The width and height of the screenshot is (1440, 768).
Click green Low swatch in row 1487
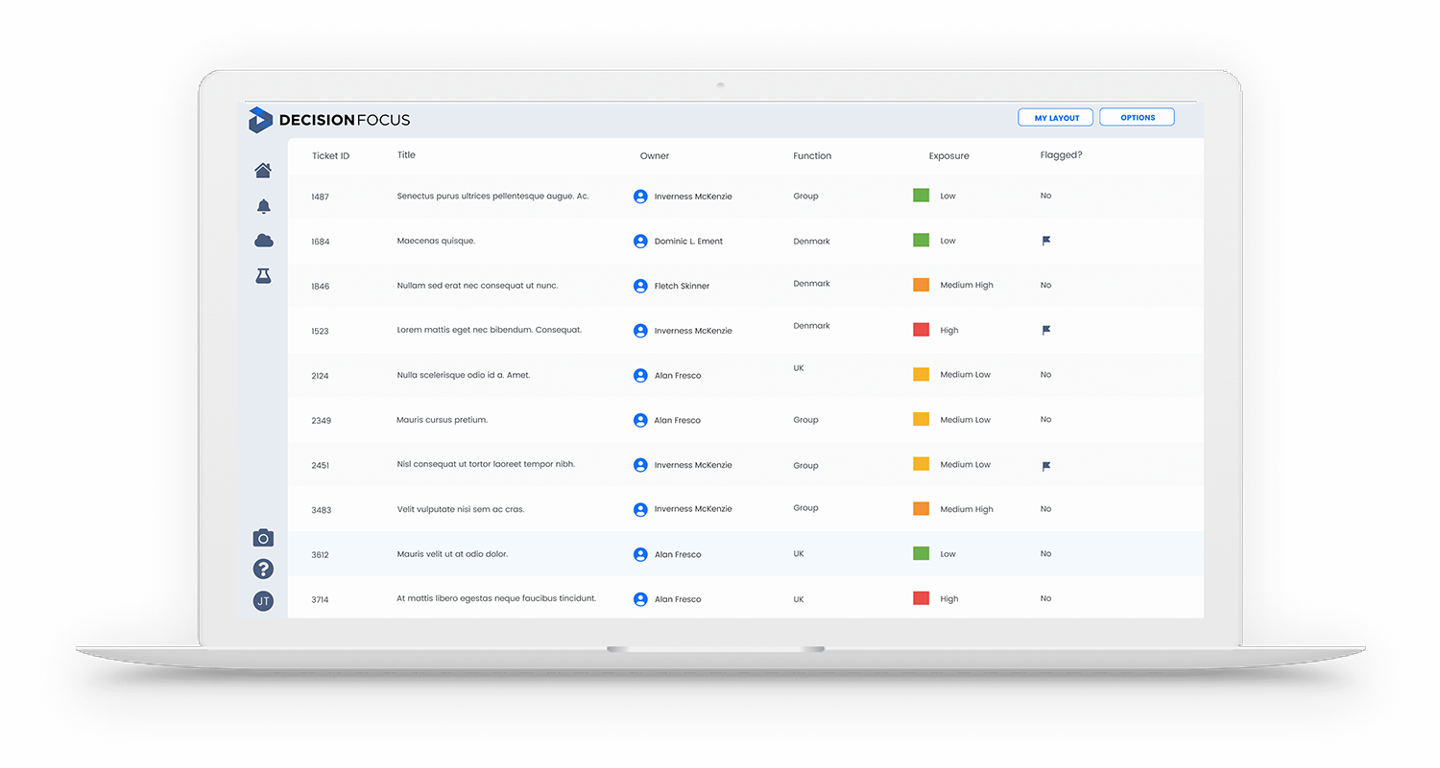point(921,196)
